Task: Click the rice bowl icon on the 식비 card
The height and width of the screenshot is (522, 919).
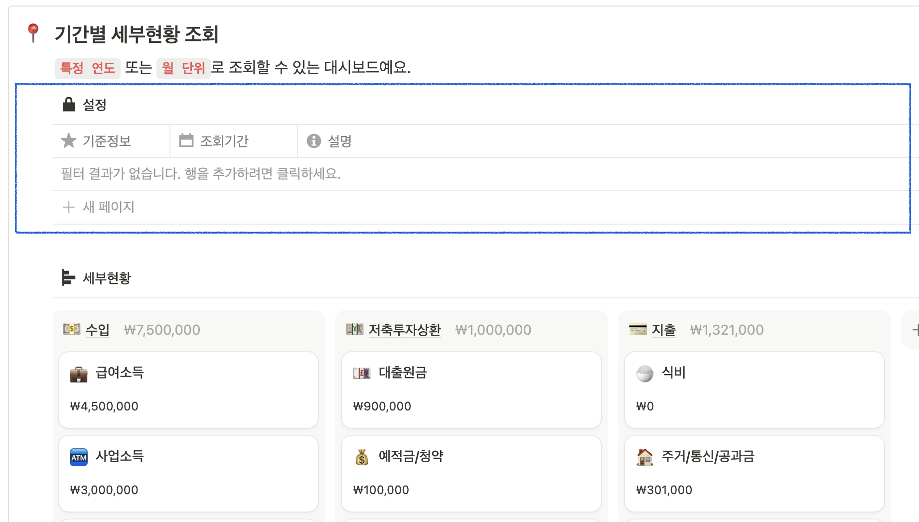Action: click(644, 373)
